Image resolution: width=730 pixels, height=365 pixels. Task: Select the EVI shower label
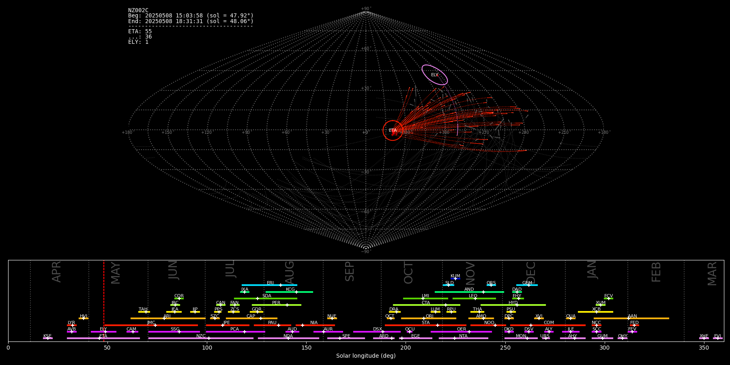pos(718,336)
